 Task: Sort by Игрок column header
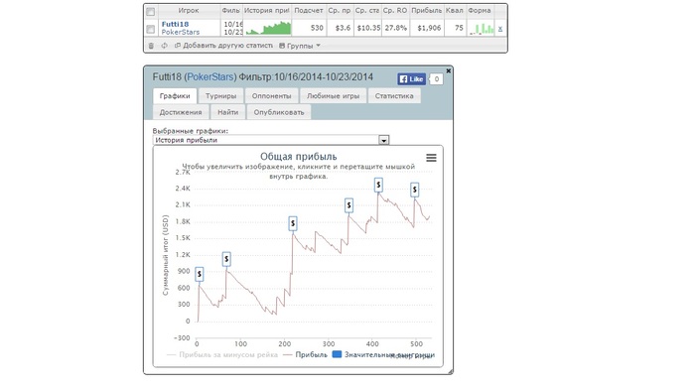pos(189,11)
